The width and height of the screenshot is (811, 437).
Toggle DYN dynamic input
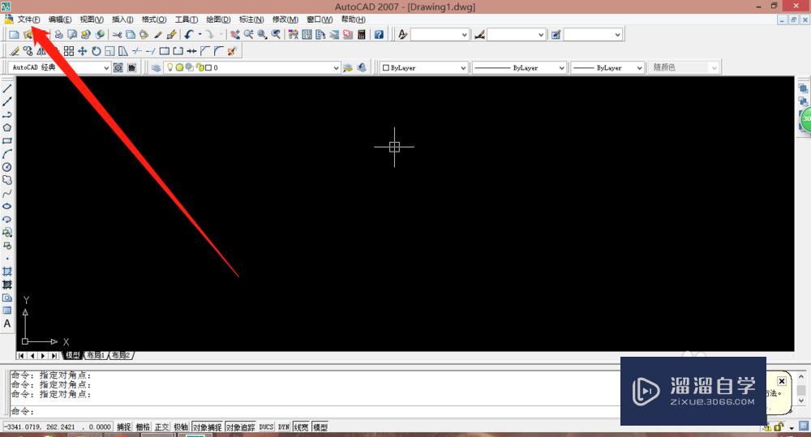[x=283, y=427]
